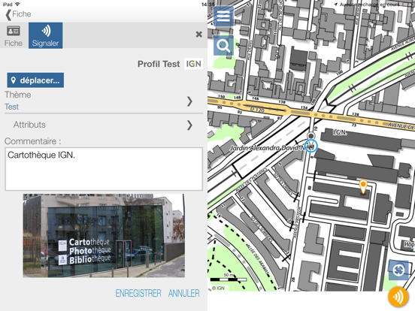Switch to the Fiche tab
Image resolution: width=415 pixels, height=311 pixels.
tap(14, 36)
